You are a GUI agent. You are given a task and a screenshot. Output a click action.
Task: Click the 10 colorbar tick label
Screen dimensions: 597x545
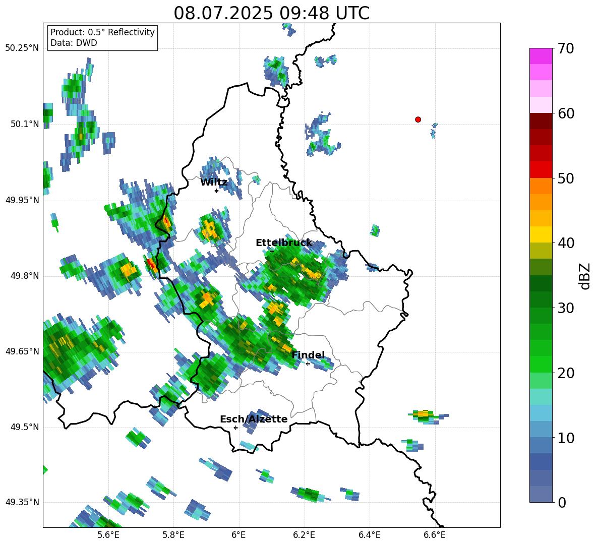click(x=565, y=438)
